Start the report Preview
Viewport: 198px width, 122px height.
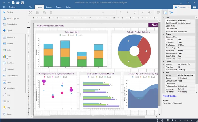(x=8, y=12)
